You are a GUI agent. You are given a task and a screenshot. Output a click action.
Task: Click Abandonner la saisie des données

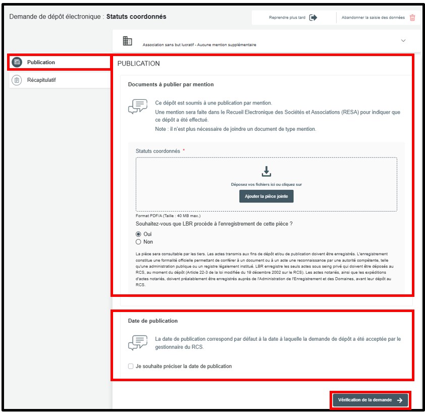coord(373,18)
